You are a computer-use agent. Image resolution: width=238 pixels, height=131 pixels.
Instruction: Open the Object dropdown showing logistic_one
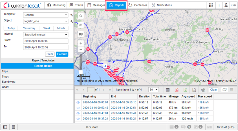46,21
